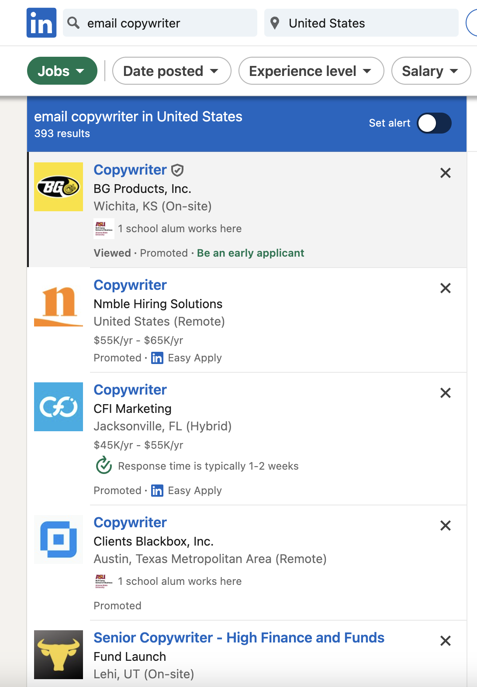Click the Wichita, KS (On-site) location
Viewport: 477px width, 687px height.
tap(152, 206)
